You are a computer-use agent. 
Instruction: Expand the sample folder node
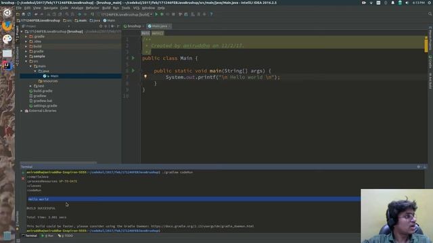[26, 56]
